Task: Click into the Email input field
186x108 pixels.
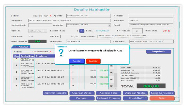Action: 151,25
